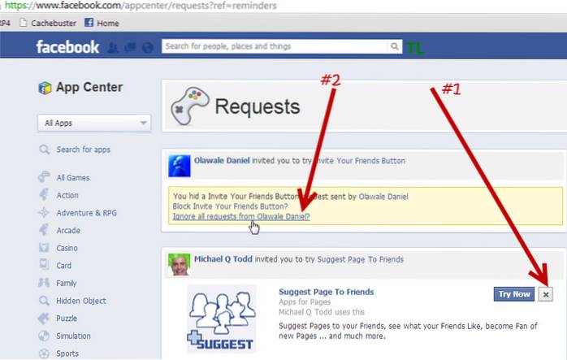
Task: Click the Puzzle piece icon
Action: coord(44,318)
